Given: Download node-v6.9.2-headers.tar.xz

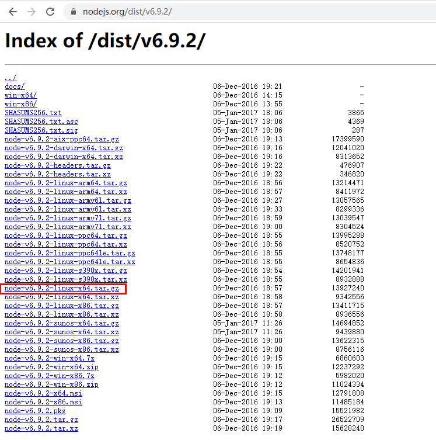Looking at the screenshot, I should (57, 174).
